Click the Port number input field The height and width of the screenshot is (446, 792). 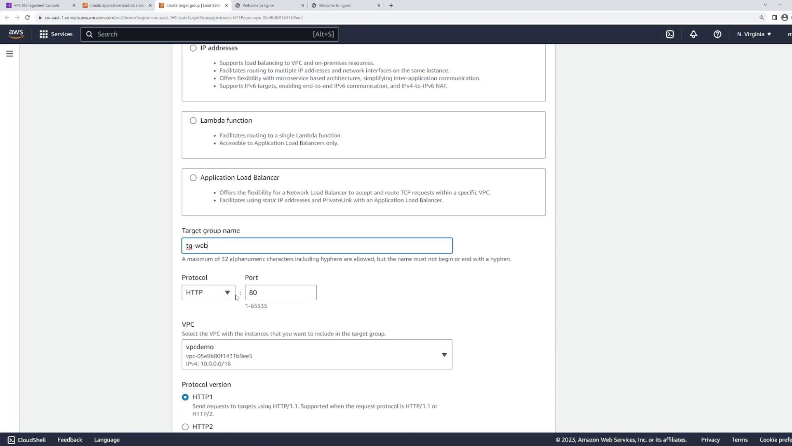coord(280,292)
